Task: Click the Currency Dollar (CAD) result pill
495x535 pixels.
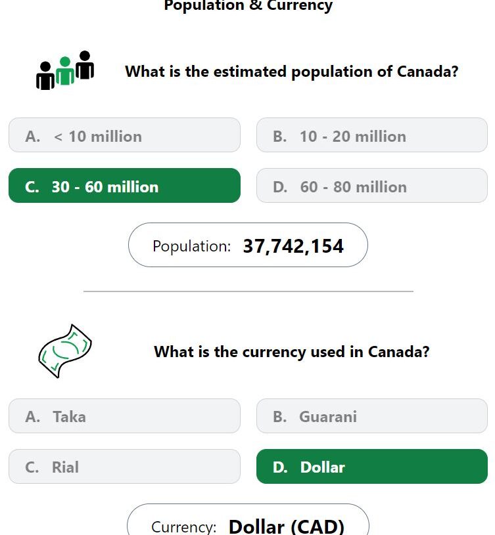Action: 248,519
